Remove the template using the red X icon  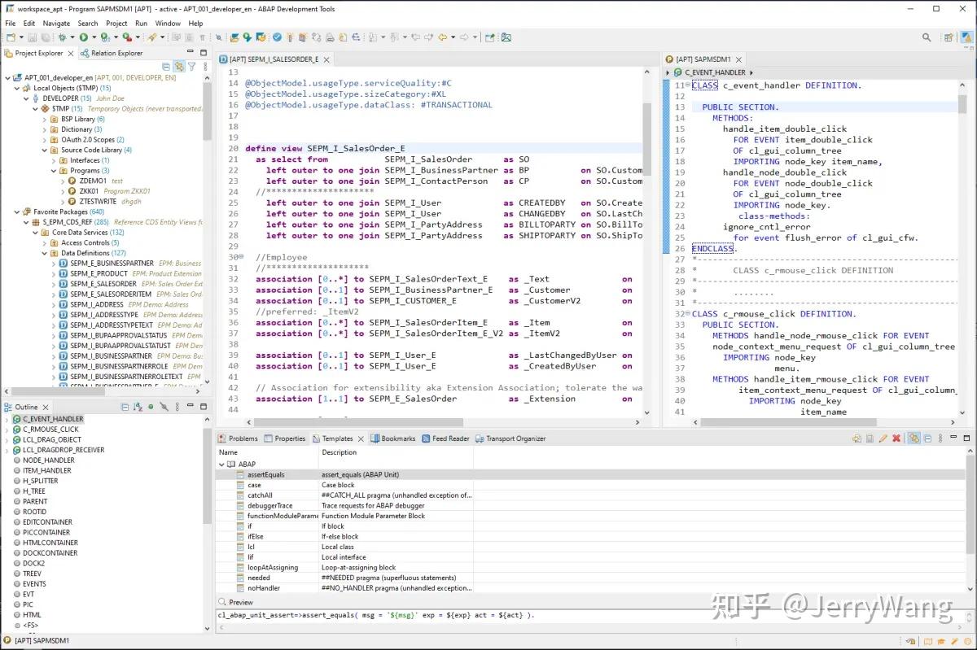896,438
